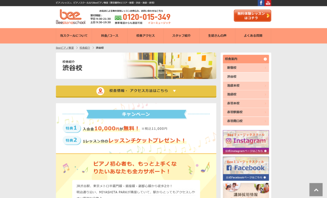The height and width of the screenshot is (198, 327).
Task: Click the 渋谷校 page title
Action: [x=72, y=68]
